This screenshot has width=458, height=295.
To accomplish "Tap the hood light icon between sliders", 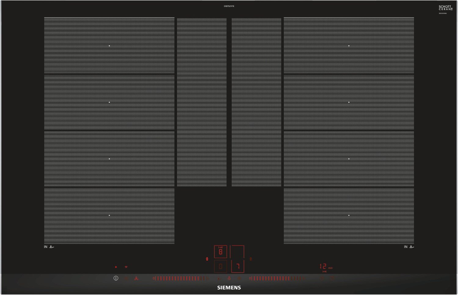I will tap(229, 278).
